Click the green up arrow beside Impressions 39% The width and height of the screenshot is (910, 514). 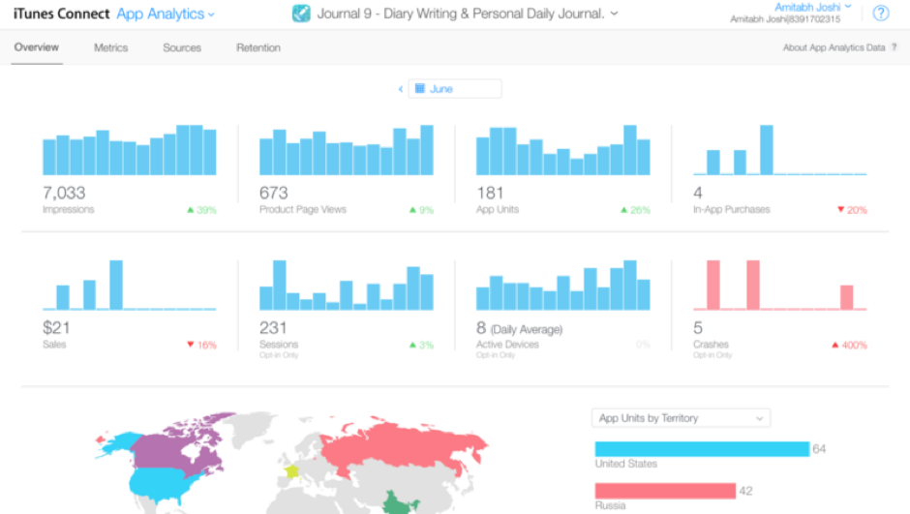191,210
